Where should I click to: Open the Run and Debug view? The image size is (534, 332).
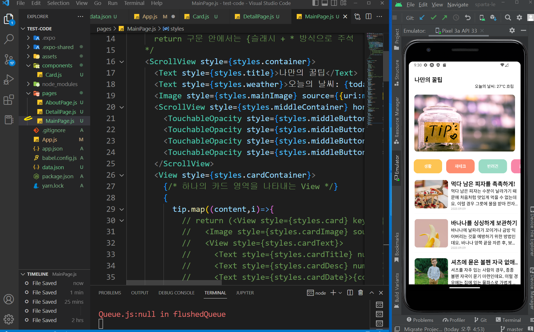pos(9,79)
